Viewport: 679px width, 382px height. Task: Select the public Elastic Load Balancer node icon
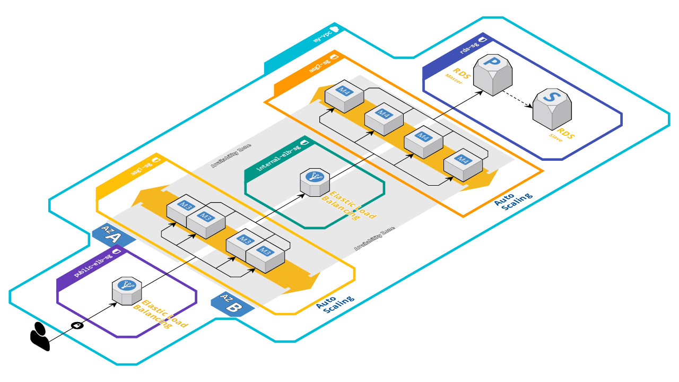(x=126, y=291)
